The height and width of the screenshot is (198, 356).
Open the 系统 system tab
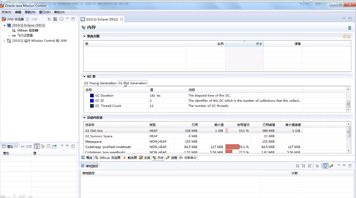145,157
